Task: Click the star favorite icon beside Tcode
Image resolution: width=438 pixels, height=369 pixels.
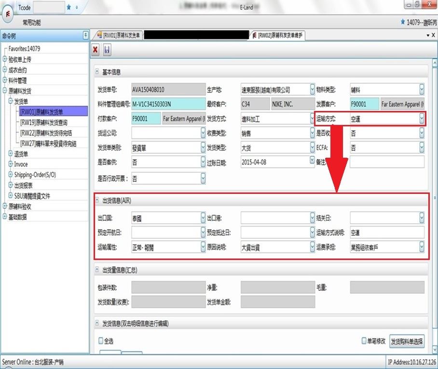Action: 69,7
